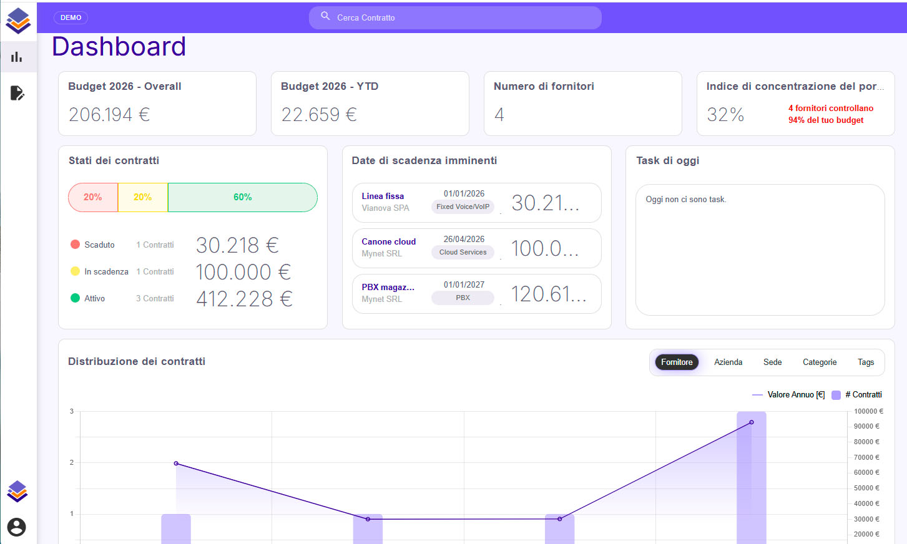This screenshot has width=907, height=544.
Task: Click the green 60% status bar segment
Action: (242, 197)
